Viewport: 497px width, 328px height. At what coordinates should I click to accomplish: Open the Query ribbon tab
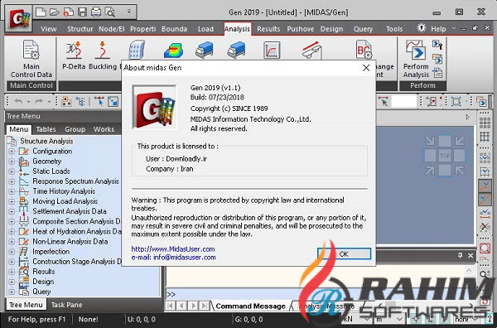363,29
